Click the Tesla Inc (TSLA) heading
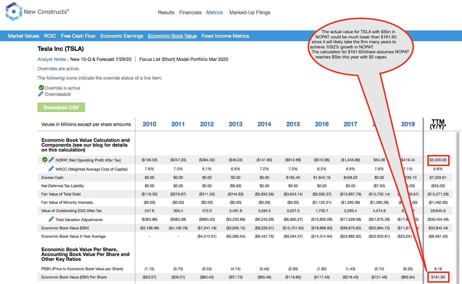Viewport: 462px width, 284px height. pos(61,49)
